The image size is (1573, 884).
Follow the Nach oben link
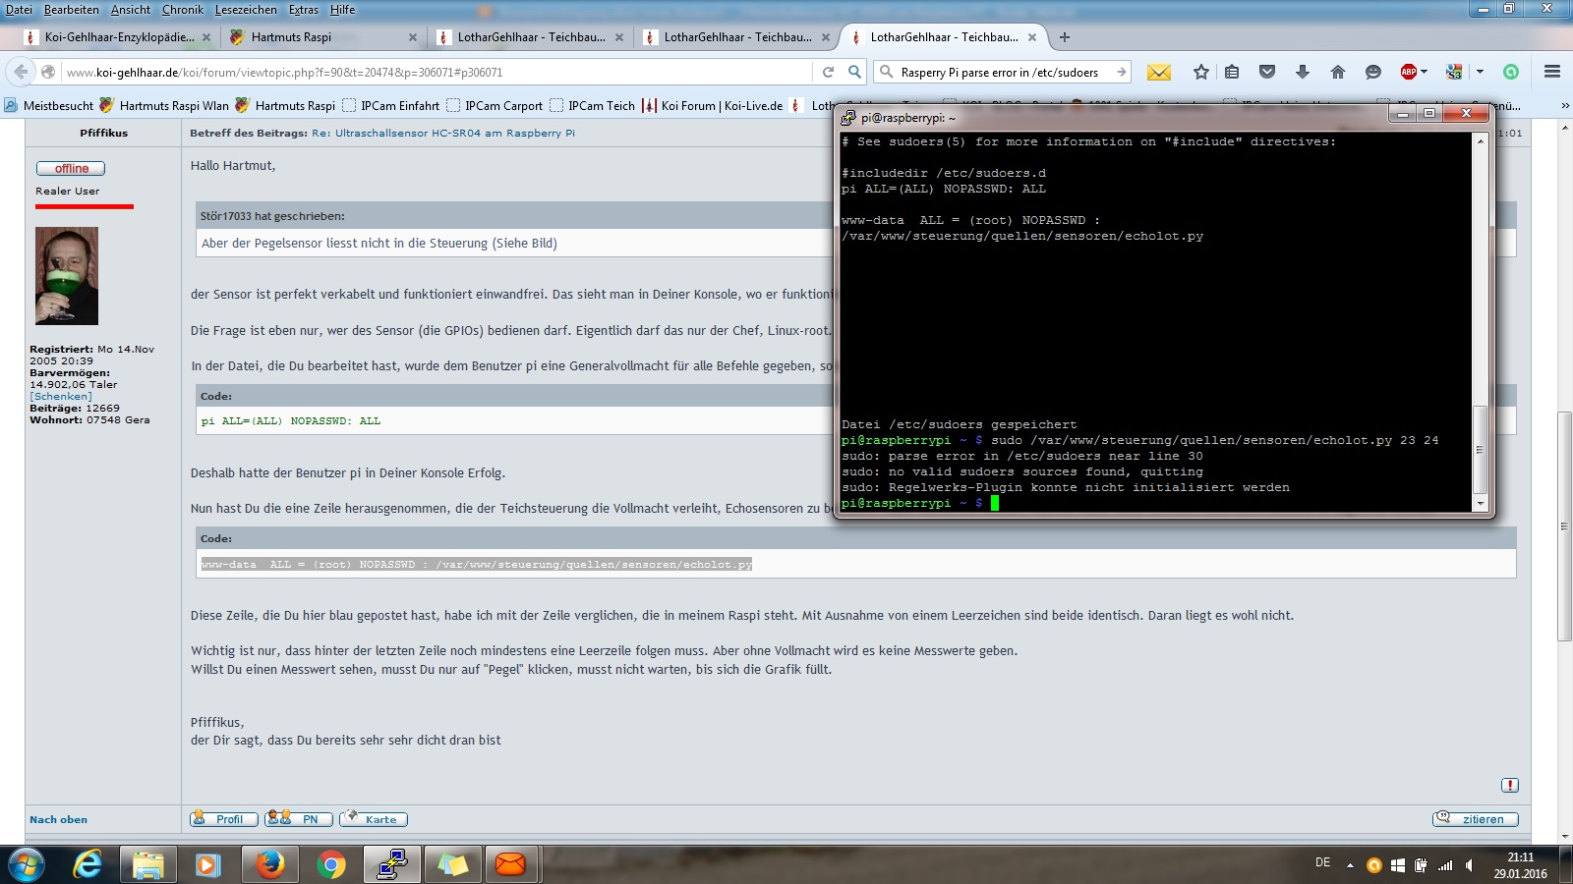58,819
